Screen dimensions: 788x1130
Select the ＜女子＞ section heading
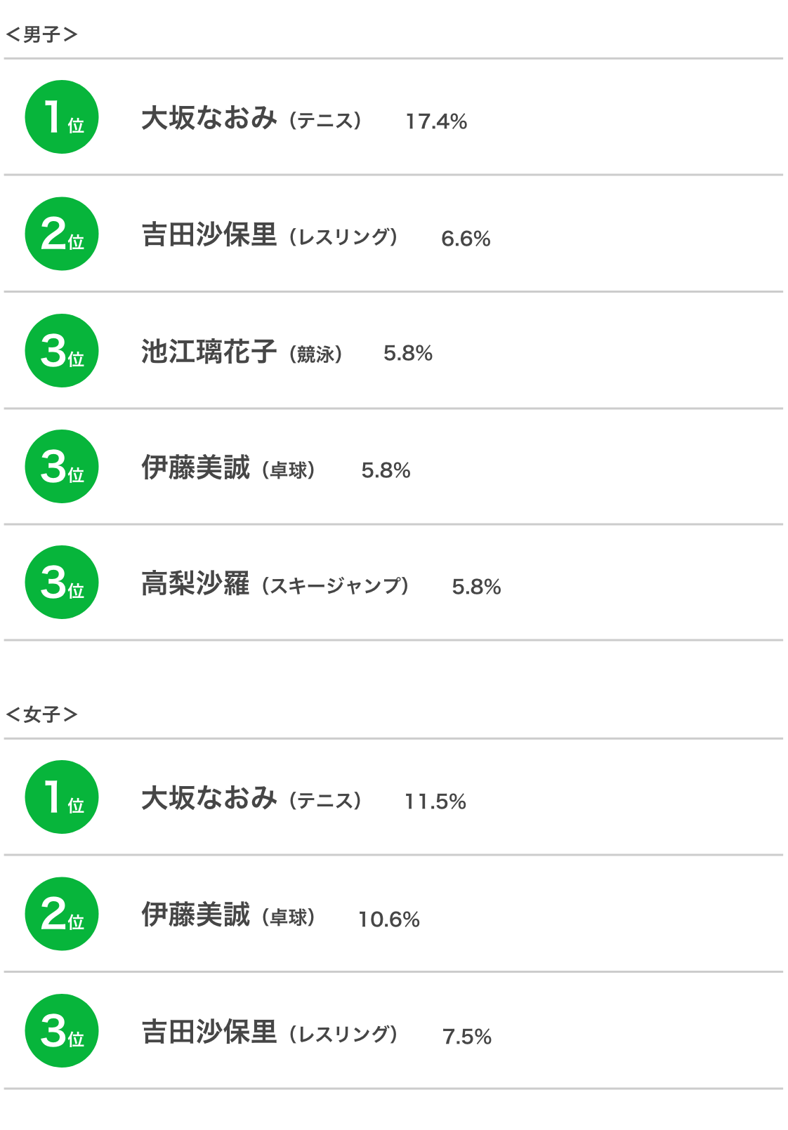coord(41,714)
